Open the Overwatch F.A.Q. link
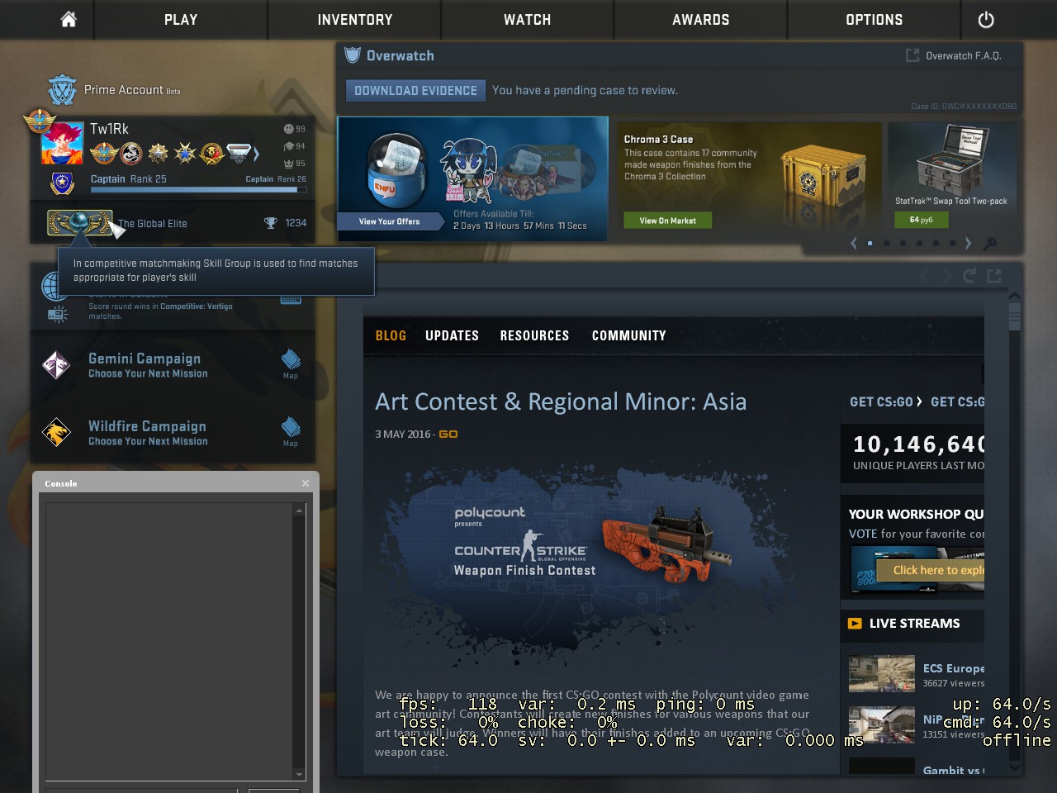 tap(954, 55)
